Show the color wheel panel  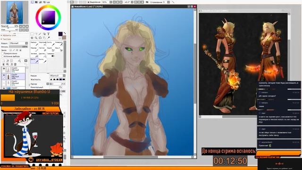32,2
